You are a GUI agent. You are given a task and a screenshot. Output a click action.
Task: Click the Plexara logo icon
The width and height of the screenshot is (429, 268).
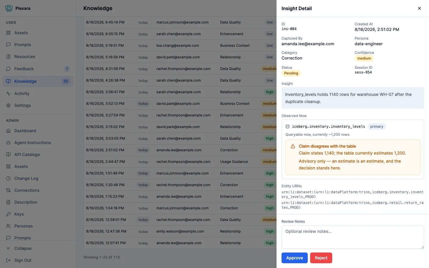point(9,8)
